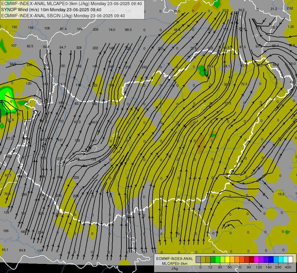Click the map value 54.7

coord(63,47)
